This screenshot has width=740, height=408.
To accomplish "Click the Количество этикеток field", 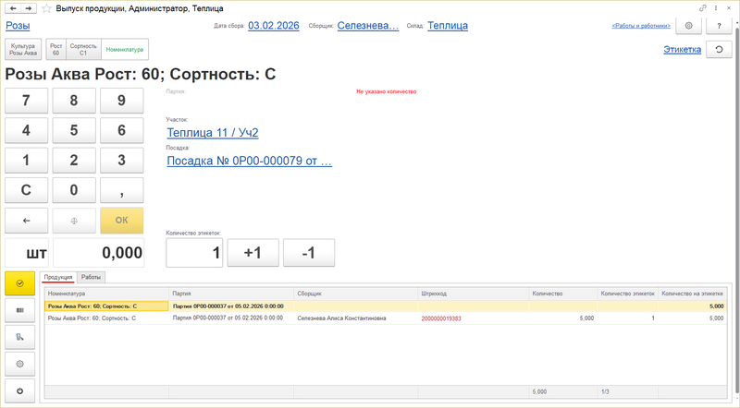I will (x=194, y=253).
